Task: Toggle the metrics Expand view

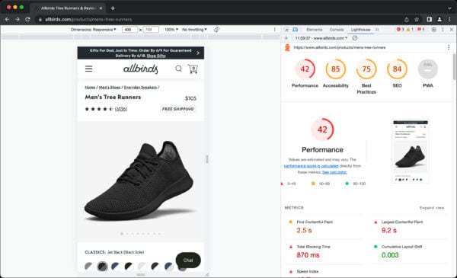Action: (x=432, y=208)
